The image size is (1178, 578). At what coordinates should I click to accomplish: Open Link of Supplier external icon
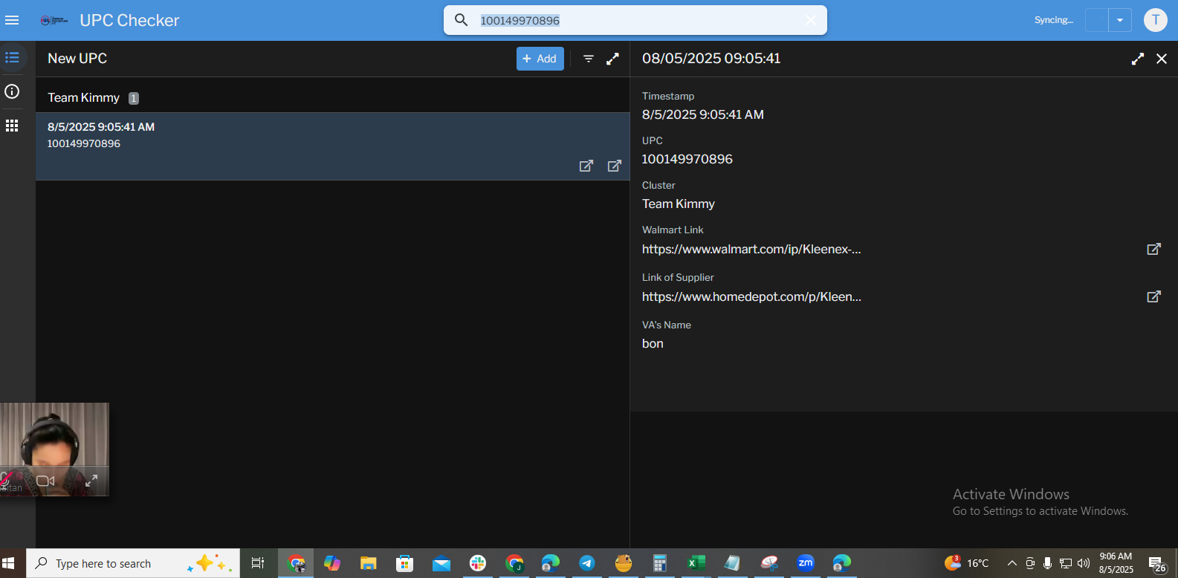click(x=1153, y=296)
